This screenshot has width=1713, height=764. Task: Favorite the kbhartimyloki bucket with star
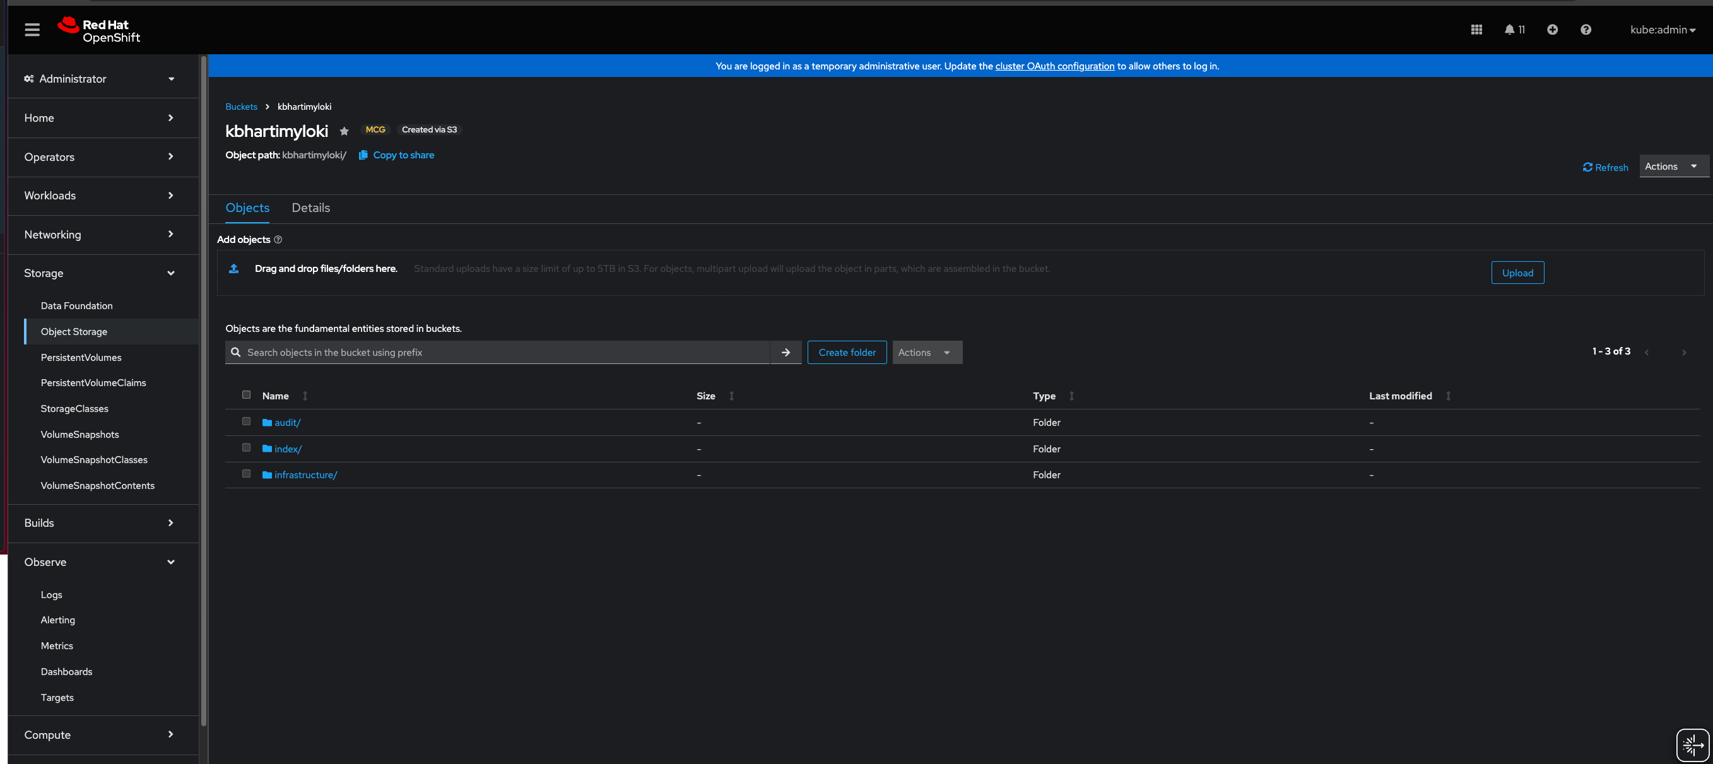pyautogui.click(x=344, y=131)
